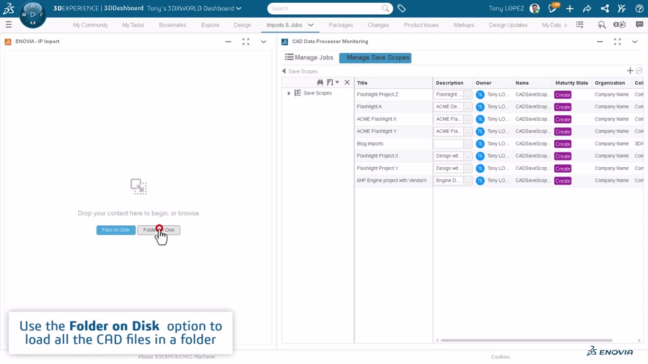This screenshot has width=648, height=364.
Task: Click the people search icon
Action: pos(601,25)
